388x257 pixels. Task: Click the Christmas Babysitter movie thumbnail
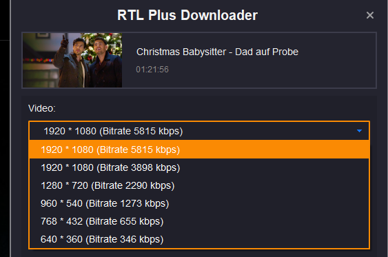tap(72, 60)
